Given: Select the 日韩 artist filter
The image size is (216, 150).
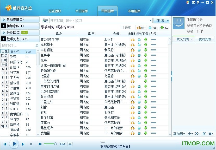Looking at the screenshot, I should (x=4, y=60).
